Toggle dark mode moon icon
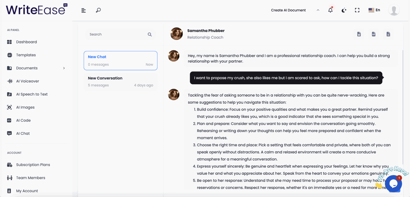Image resolution: width=410 pixels, height=197 pixels. (344, 10)
